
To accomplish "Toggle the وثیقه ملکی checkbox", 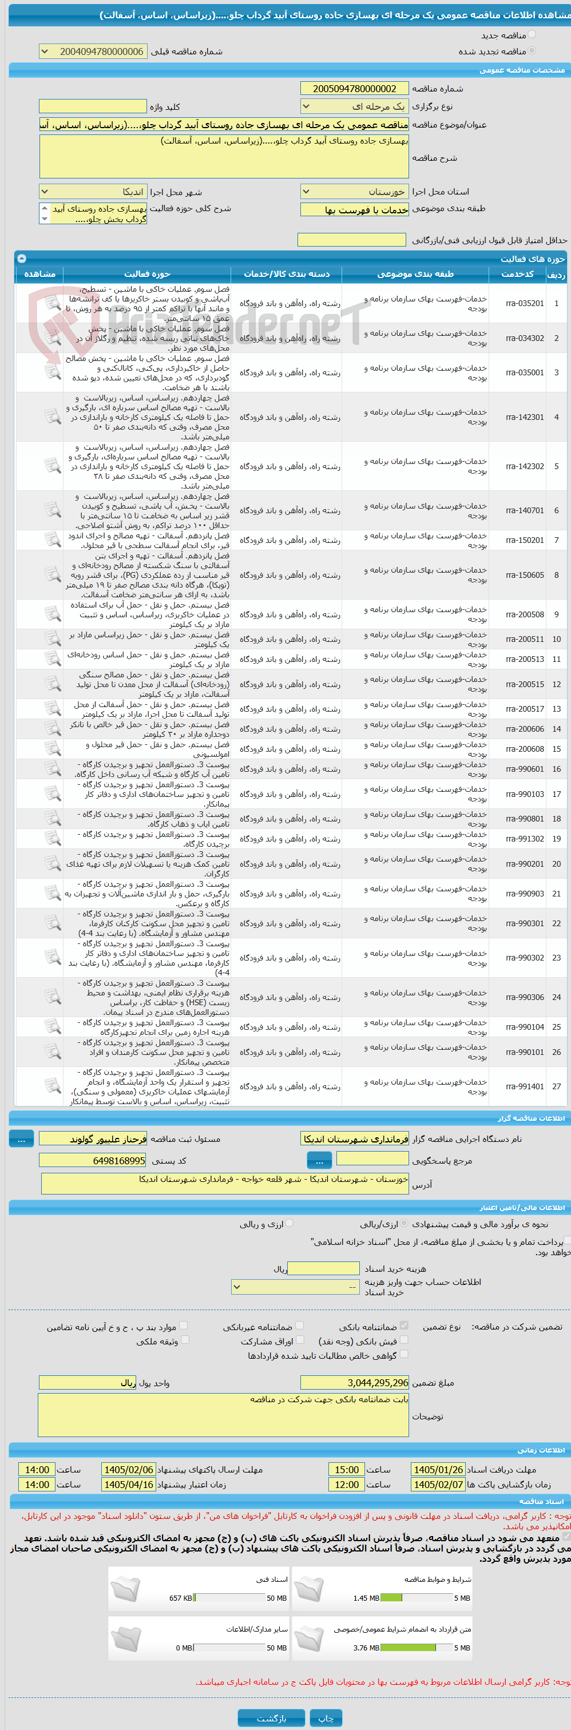I will coord(185,1339).
